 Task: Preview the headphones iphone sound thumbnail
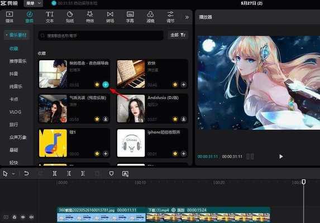point(131,143)
